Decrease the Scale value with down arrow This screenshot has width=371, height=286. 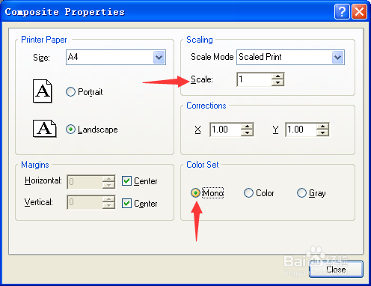point(278,82)
